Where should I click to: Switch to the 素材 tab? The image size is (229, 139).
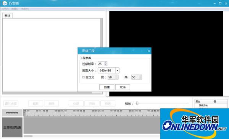pyautogui.click(x=7, y=16)
